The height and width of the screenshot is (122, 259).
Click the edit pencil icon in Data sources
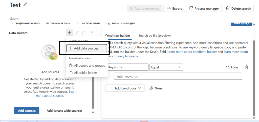click(x=77, y=33)
